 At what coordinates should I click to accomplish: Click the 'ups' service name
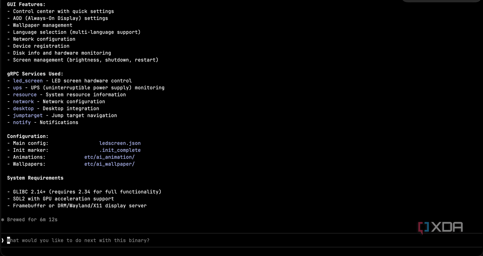tap(17, 88)
